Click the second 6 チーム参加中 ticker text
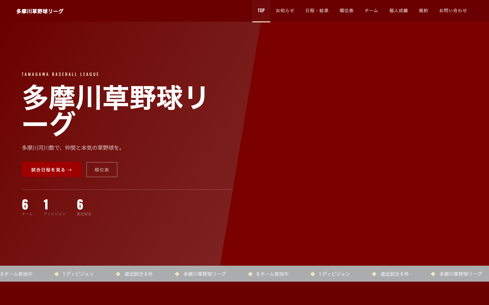This screenshot has height=305, width=489. point(272,274)
